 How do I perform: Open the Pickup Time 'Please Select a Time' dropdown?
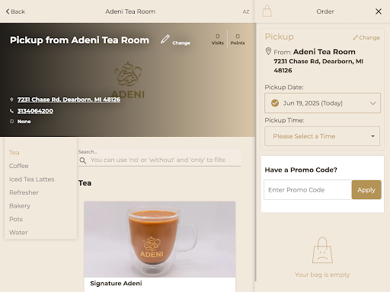coord(322,136)
